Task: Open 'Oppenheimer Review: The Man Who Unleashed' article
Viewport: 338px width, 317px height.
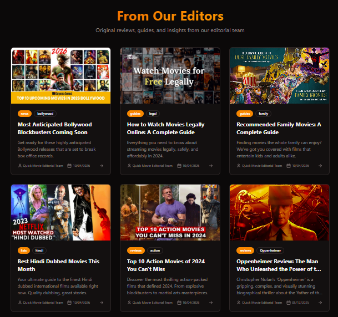Action: tap(279, 265)
